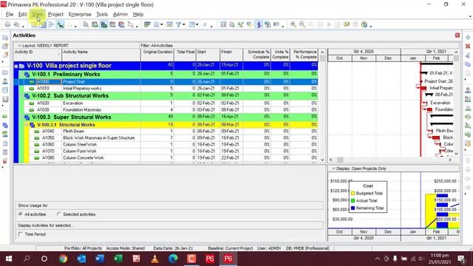This screenshot has height=266, width=473.
Task: Click the green-blue Help globe toolbar icon
Action: tap(364, 24)
